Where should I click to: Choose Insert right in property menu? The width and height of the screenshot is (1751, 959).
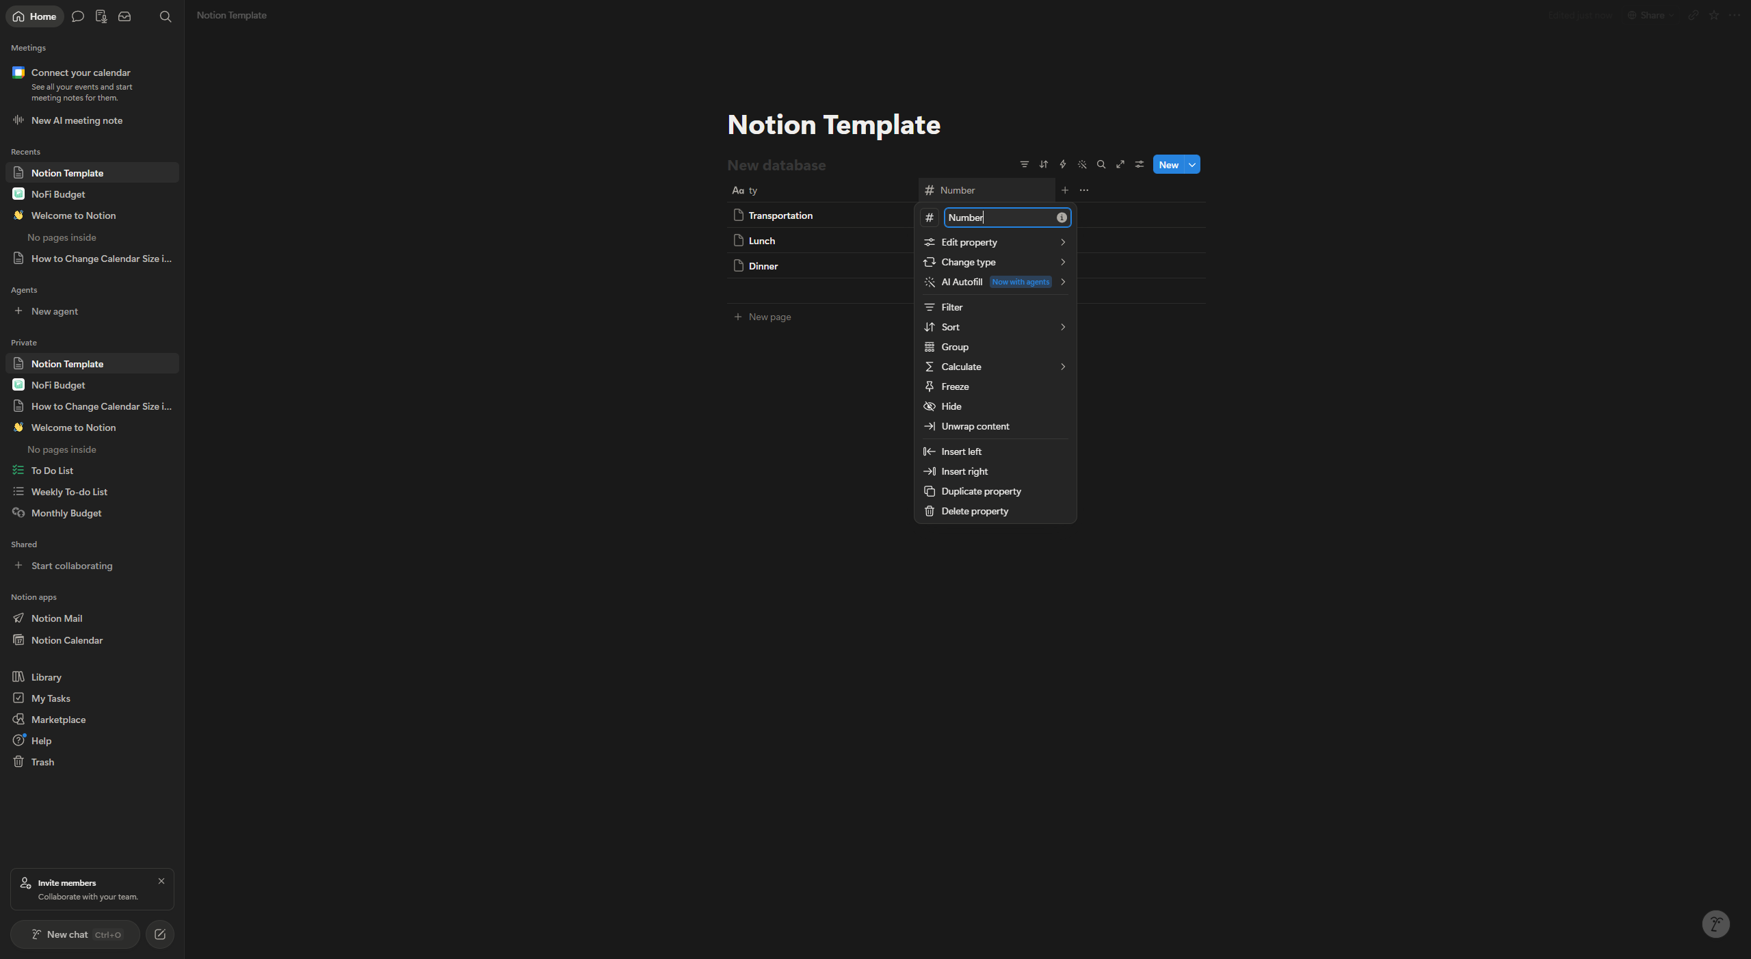click(995, 471)
